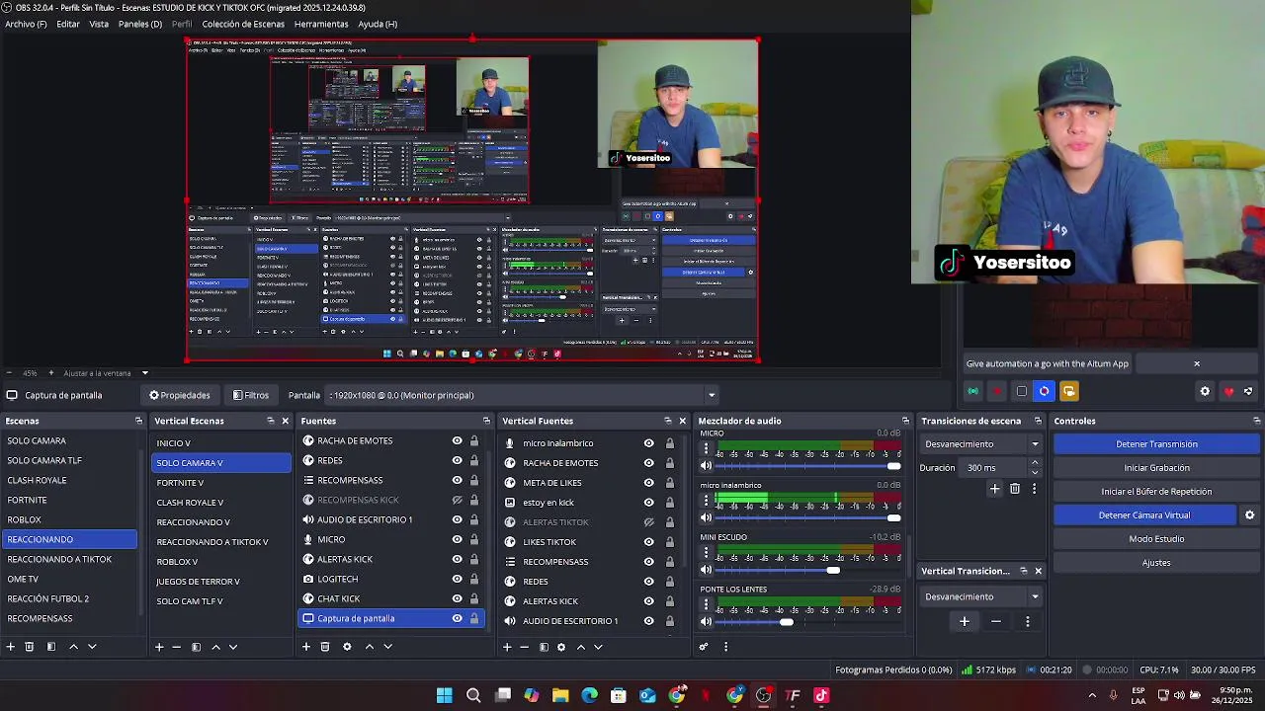Delete the configurable transition trash icon
This screenshot has height=711, width=1265.
point(1015,489)
